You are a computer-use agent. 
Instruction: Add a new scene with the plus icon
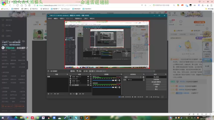point(48,94)
